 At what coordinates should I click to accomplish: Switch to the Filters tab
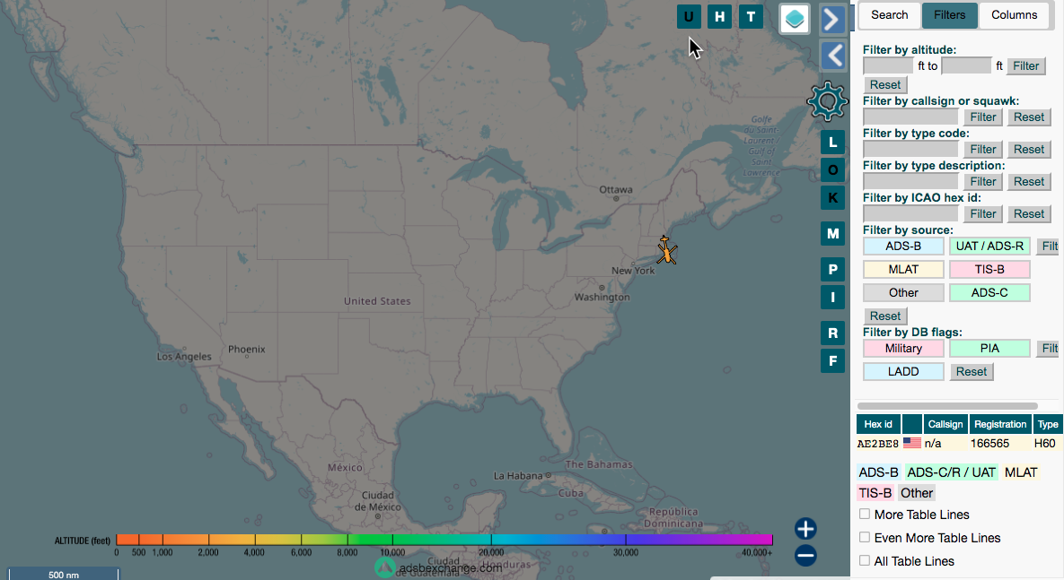949,15
